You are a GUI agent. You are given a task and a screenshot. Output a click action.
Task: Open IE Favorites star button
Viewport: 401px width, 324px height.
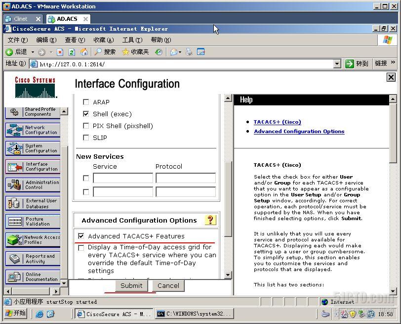(x=135, y=52)
